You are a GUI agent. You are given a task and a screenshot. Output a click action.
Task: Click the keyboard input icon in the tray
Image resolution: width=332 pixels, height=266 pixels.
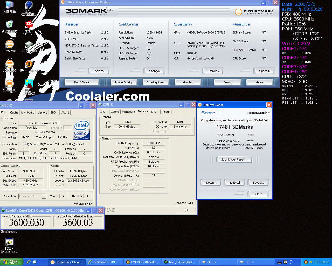tap(280, 262)
